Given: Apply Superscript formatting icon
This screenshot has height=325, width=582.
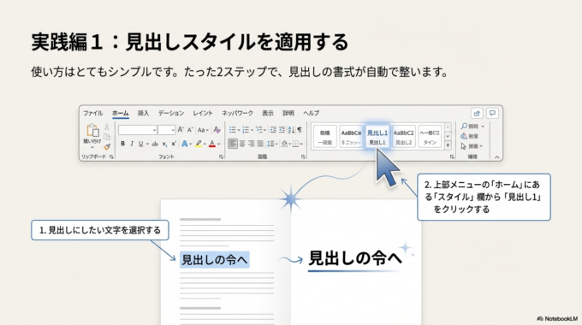Looking at the screenshot, I should coord(173,144).
